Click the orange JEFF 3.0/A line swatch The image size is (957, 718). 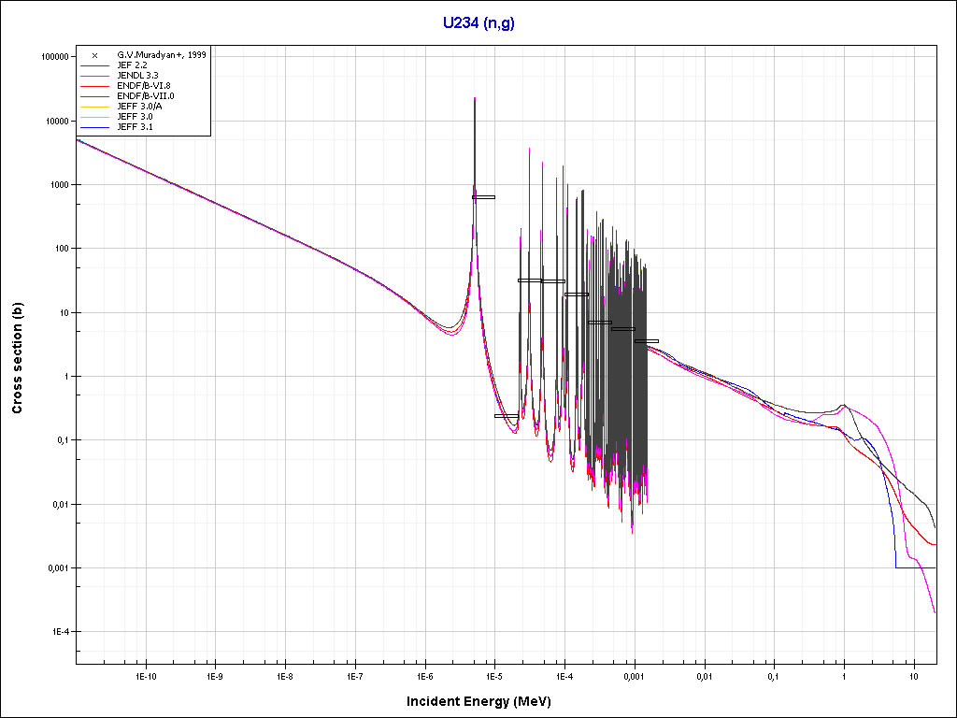(94, 107)
